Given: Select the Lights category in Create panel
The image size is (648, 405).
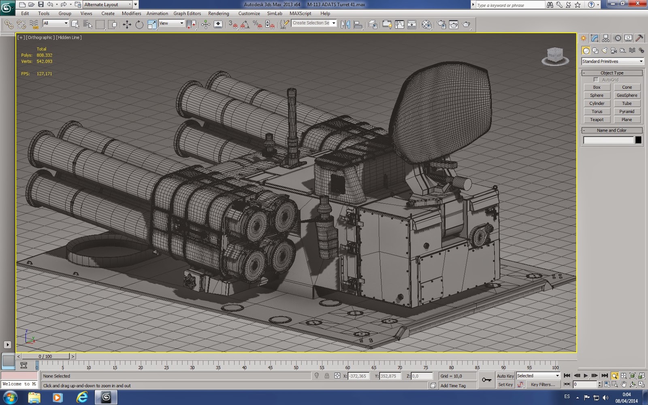Looking at the screenshot, I should [605, 50].
